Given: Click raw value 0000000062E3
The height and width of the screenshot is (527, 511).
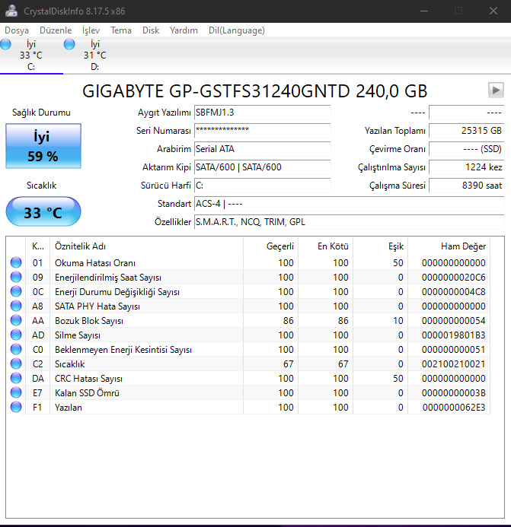Looking at the screenshot, I should coord(454,408).
